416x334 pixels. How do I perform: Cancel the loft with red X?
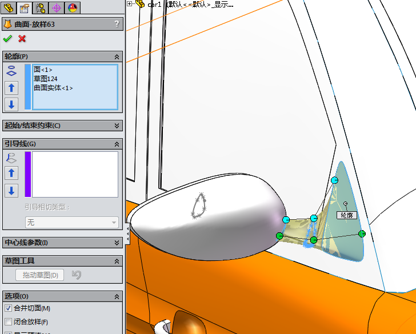(22, 39)
